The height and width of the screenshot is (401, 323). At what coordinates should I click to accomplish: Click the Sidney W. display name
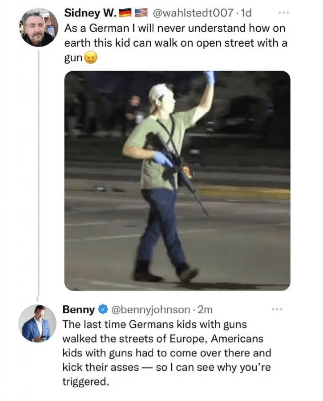click(90, 14)
